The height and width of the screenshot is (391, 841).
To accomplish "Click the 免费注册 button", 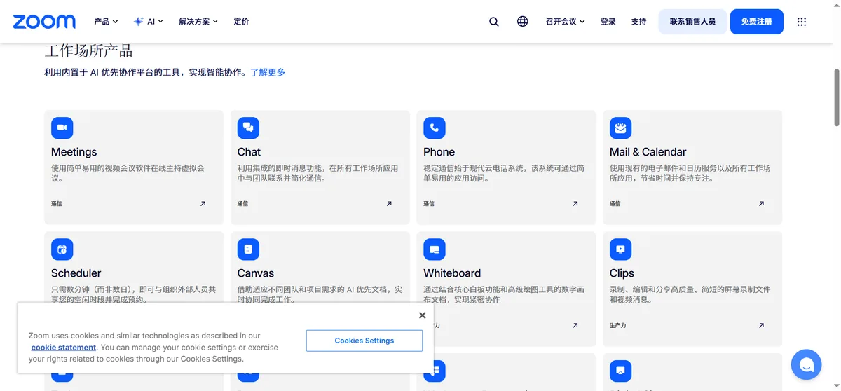I will (x=756, y=22).
